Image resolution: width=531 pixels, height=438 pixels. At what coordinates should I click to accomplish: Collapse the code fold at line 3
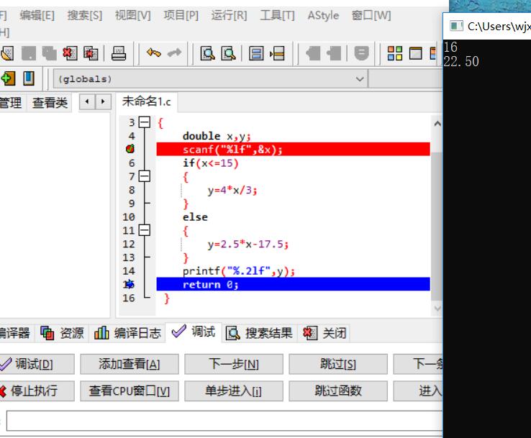(145, 122)
